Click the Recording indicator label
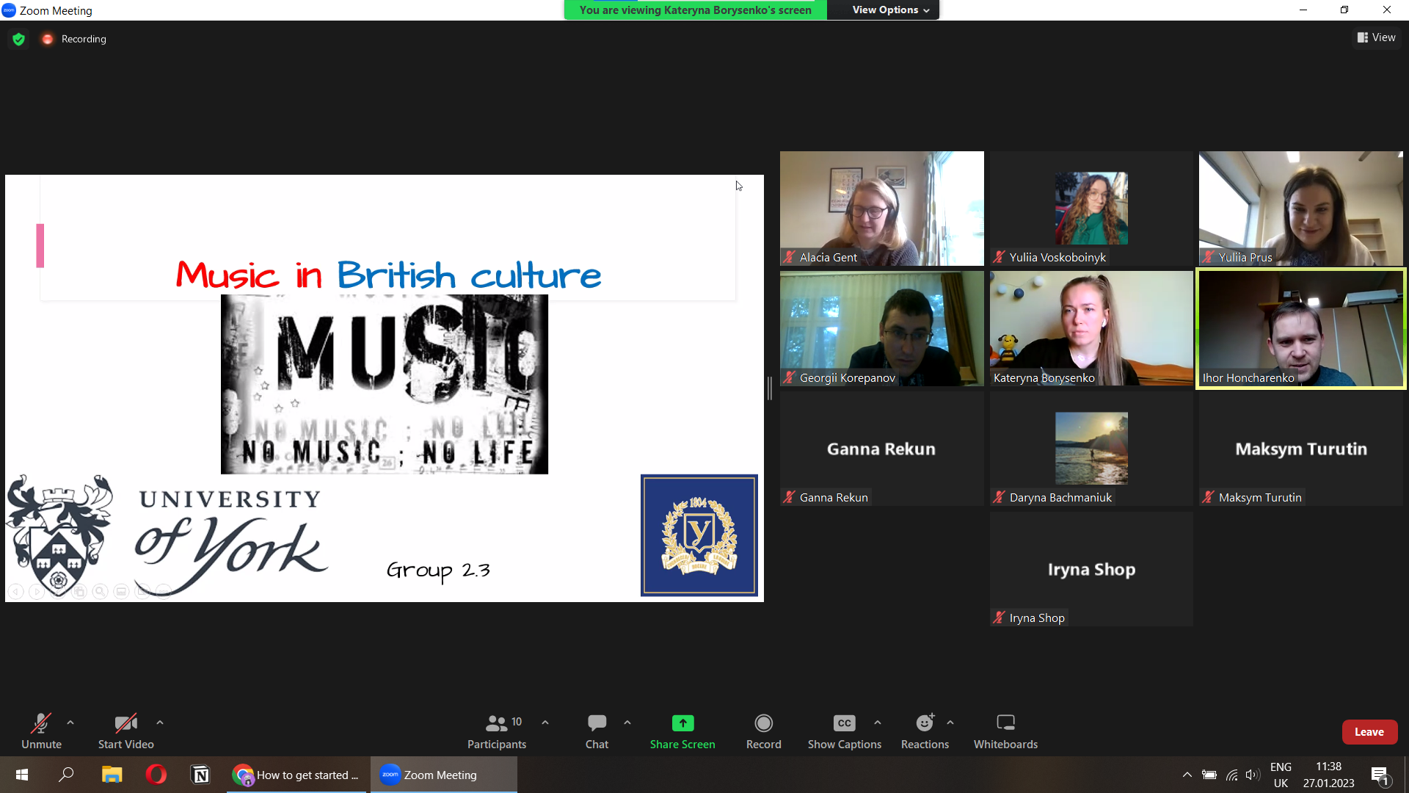Screen dimensions: 1409x793 [x=83, y=39]
